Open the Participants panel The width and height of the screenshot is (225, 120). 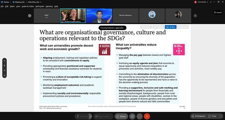198,116
